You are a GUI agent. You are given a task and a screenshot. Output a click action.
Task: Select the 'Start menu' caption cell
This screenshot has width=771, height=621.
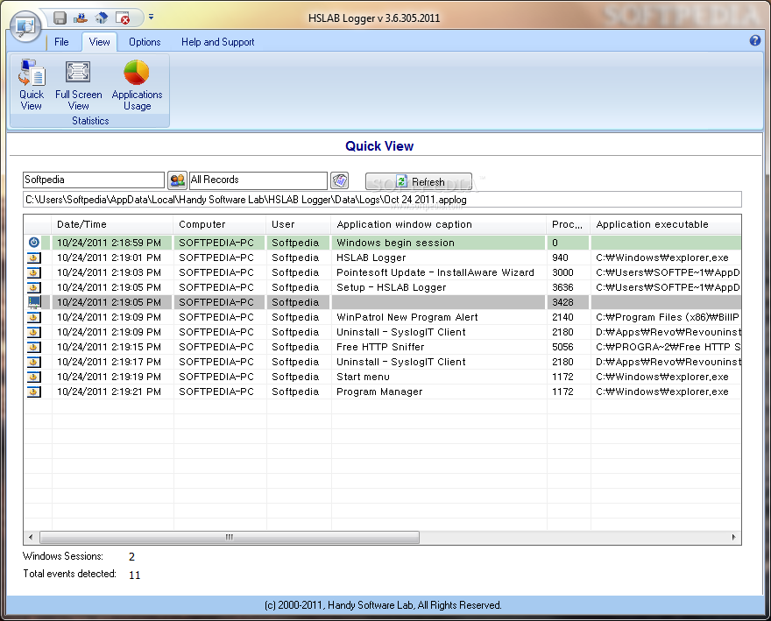pos(439,377)
